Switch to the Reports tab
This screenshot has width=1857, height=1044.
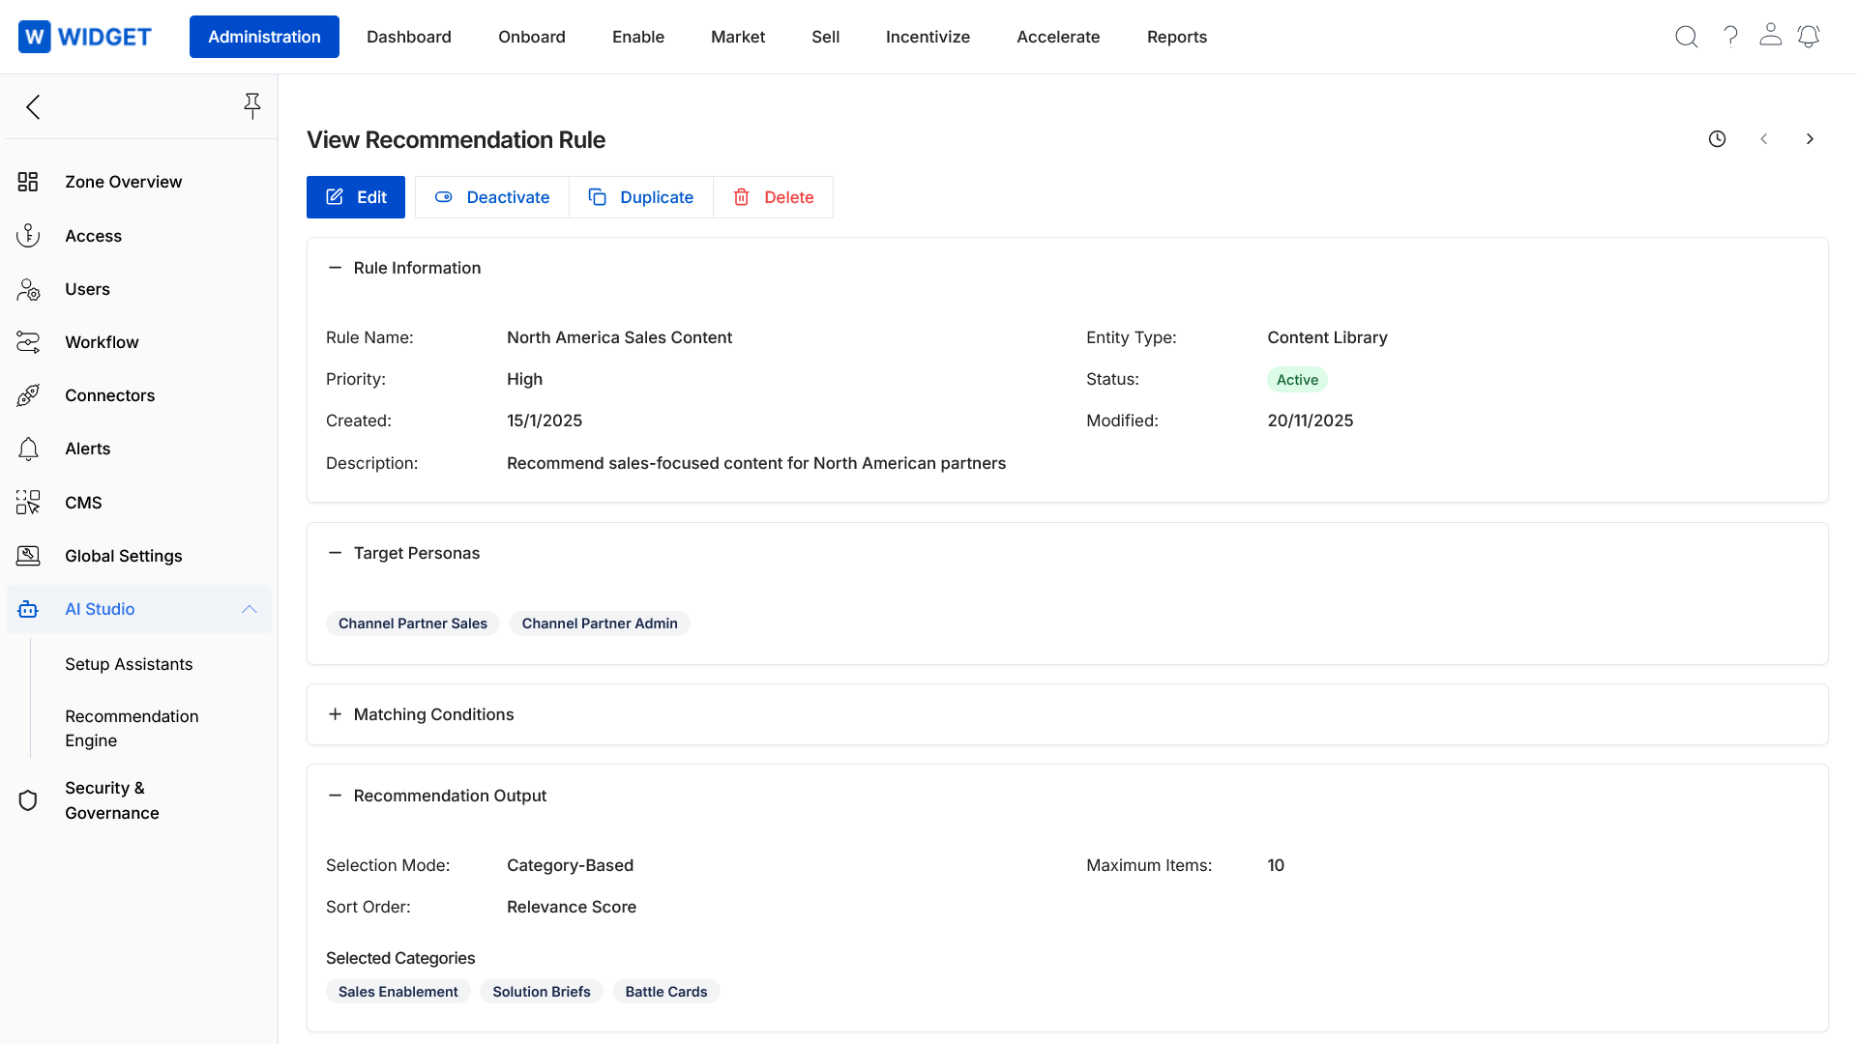click(1177, 37)
